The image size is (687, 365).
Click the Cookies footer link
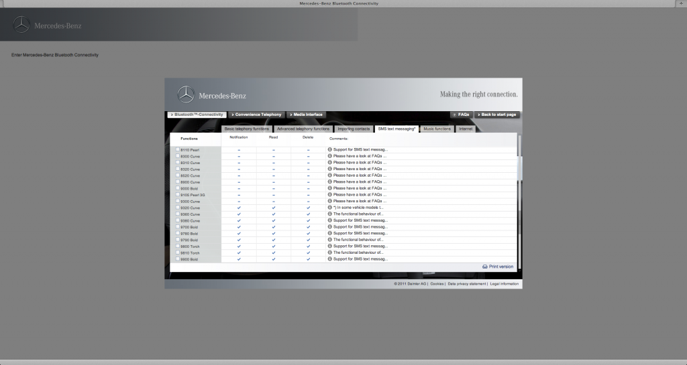point(437,284)
